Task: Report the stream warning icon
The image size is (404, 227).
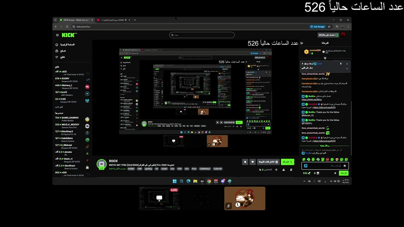Action: tap(283, 170)
